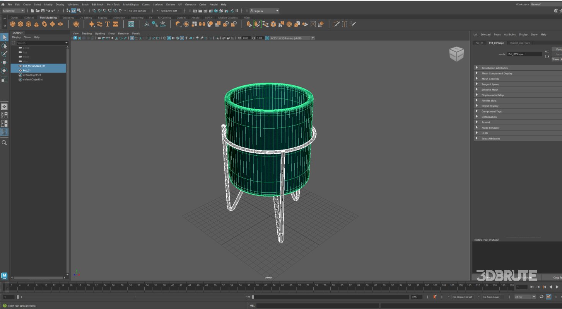Select the Move tool in the toolbox

tap(4, 62)
